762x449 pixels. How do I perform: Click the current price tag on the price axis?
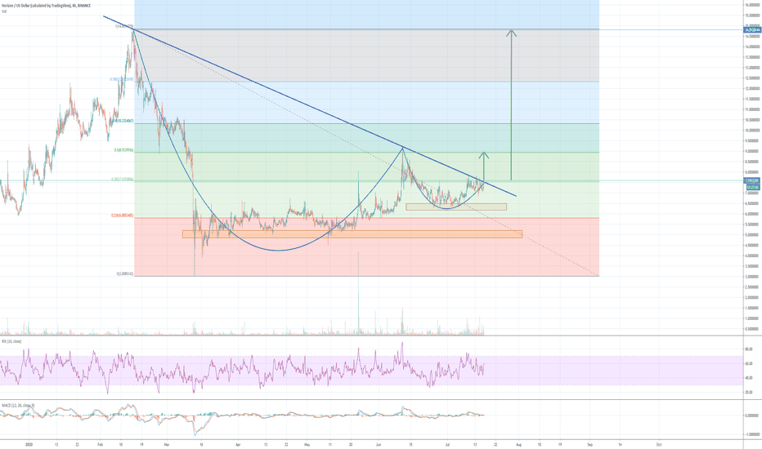click(x=752, y=180)
